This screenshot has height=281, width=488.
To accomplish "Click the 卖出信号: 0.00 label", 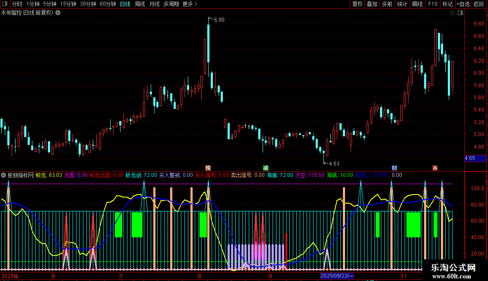I will (247, 175).
